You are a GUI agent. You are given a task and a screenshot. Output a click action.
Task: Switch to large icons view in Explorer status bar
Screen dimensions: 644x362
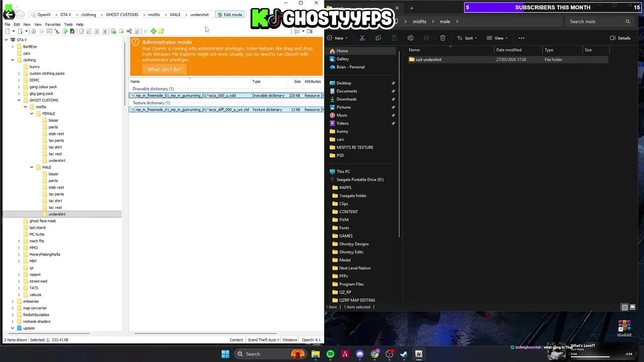[632, 307]
